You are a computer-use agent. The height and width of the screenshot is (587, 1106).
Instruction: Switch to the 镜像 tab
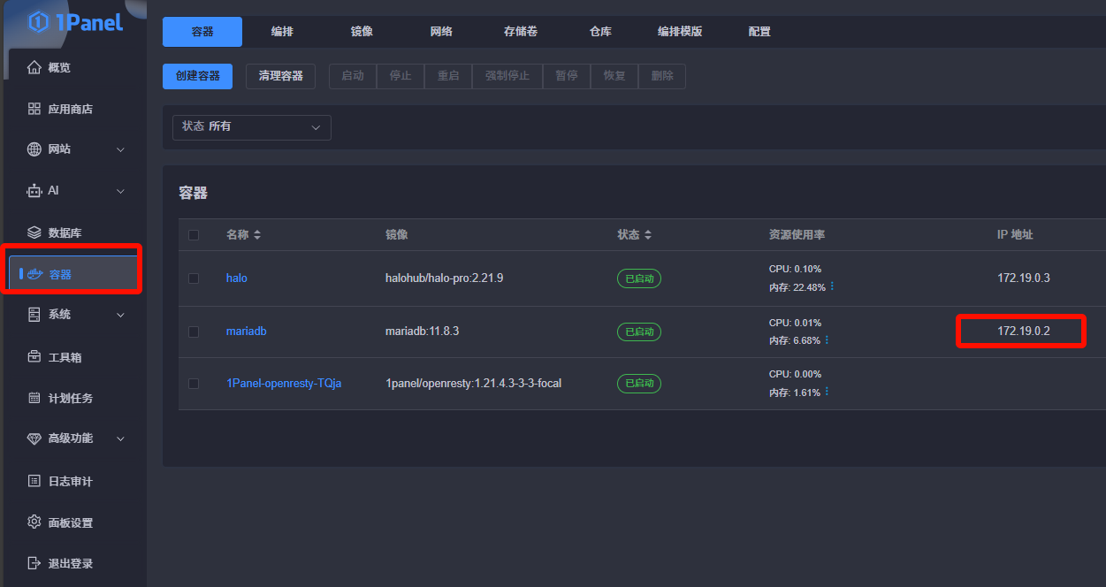[362, 32]
